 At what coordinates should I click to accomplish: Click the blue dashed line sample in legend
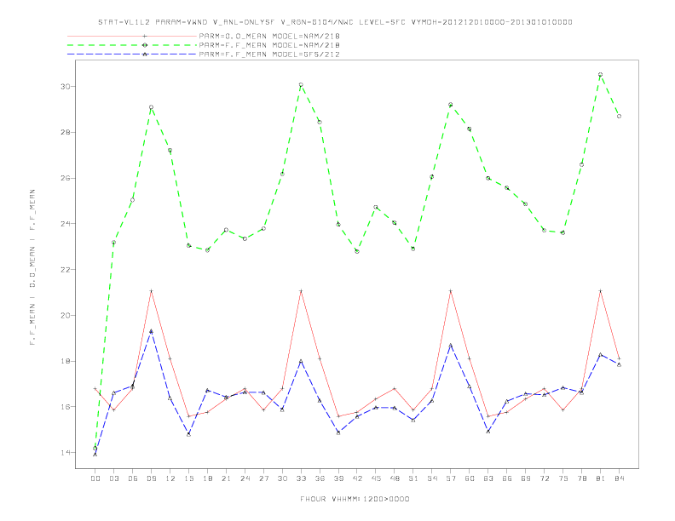[x=132, y=54]
